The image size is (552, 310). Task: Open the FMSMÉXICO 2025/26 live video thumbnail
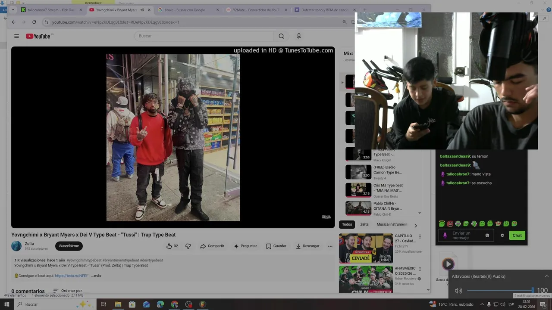point(366,279)
